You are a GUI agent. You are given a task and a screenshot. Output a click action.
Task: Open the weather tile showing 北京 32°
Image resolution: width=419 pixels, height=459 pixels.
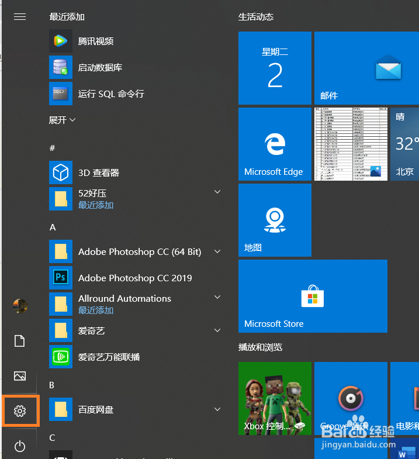click(404, 144)
